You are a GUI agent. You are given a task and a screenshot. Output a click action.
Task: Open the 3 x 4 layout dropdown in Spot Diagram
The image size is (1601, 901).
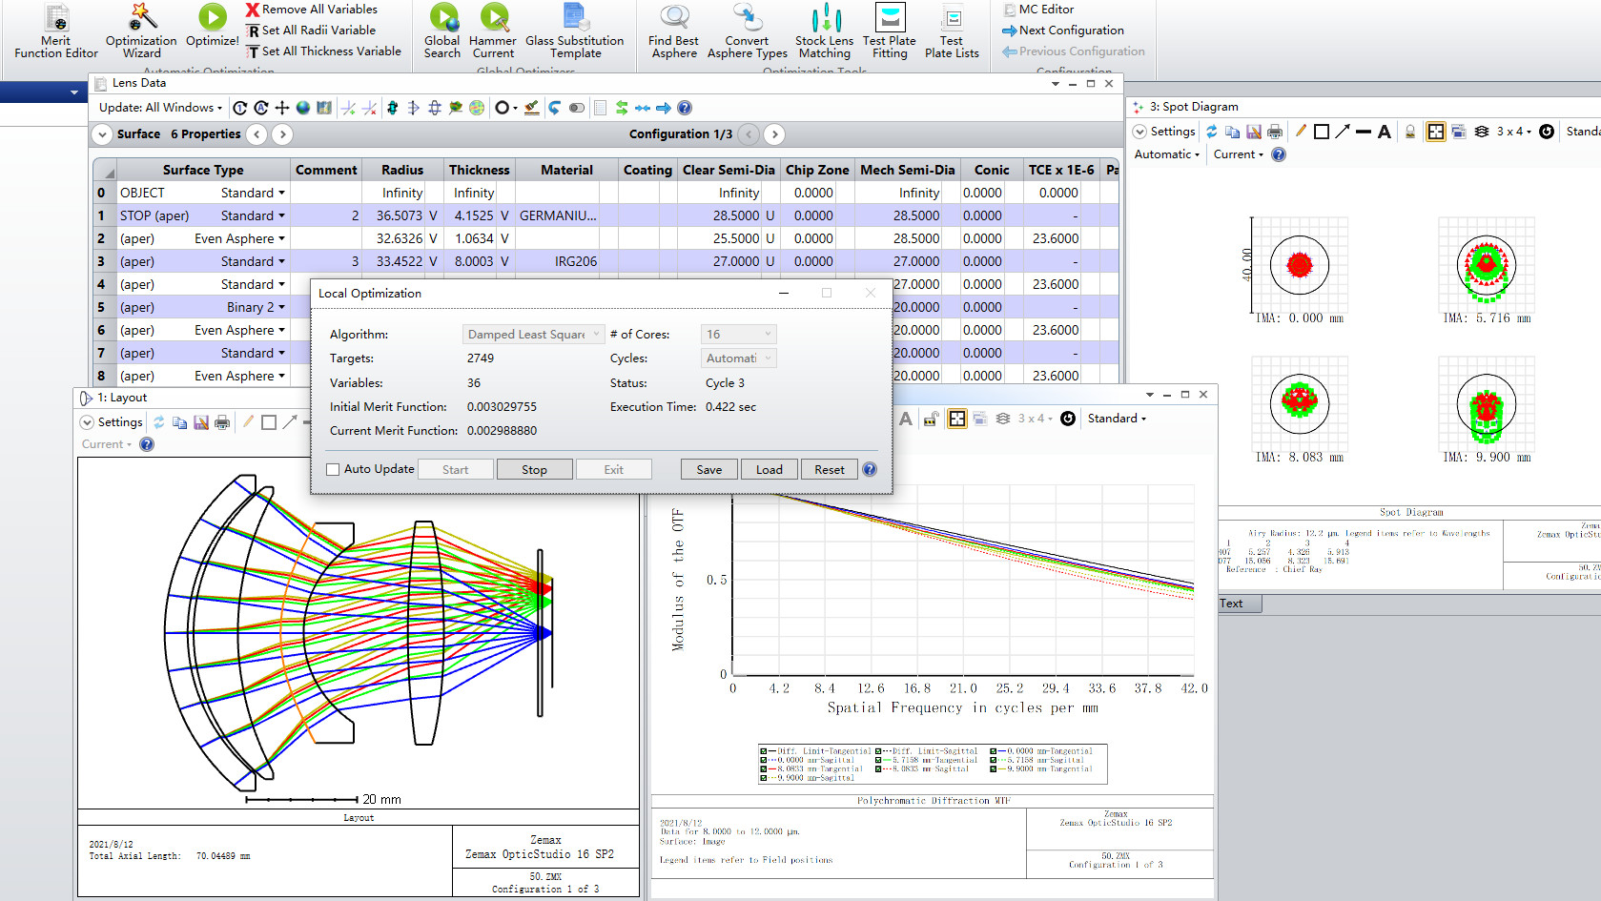1514,132
